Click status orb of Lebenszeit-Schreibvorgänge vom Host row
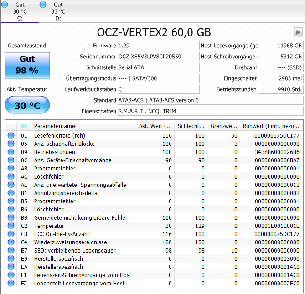The image size is (305, 294). click(x=11, y=275)
